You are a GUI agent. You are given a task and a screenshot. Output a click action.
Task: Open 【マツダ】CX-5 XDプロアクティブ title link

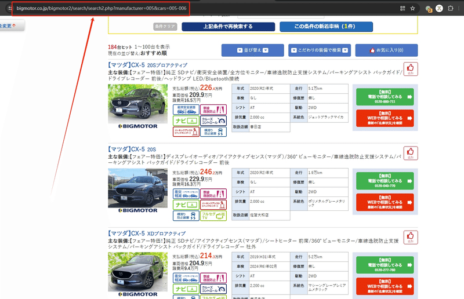click(x=147, y=234)
